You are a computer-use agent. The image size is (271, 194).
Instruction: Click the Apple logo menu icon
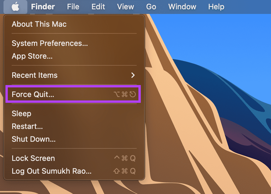pyautogui.click(x=15, y=7)
